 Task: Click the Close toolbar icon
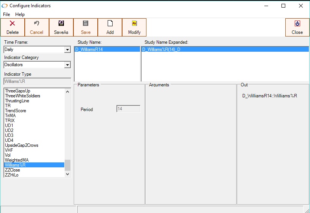point(297,24)
